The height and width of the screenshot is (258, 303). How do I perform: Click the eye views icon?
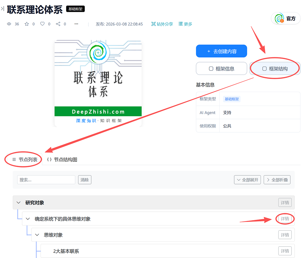pyautogui.click(x=9, y=24)
